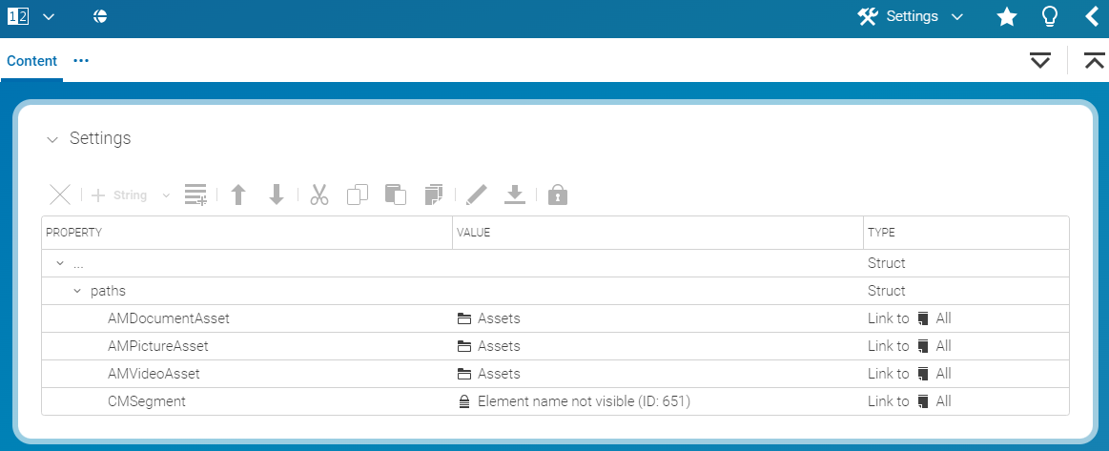
Task: Collapse the Settings section chevron
Action: 51,139
